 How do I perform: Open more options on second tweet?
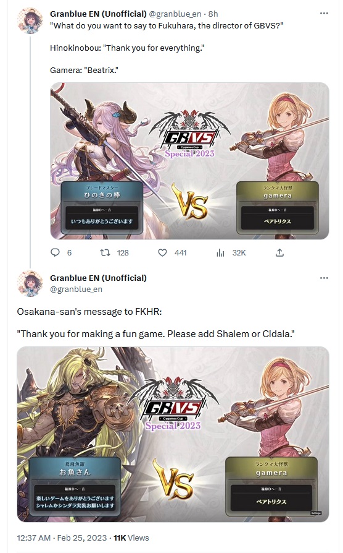(x=324, y=278)
